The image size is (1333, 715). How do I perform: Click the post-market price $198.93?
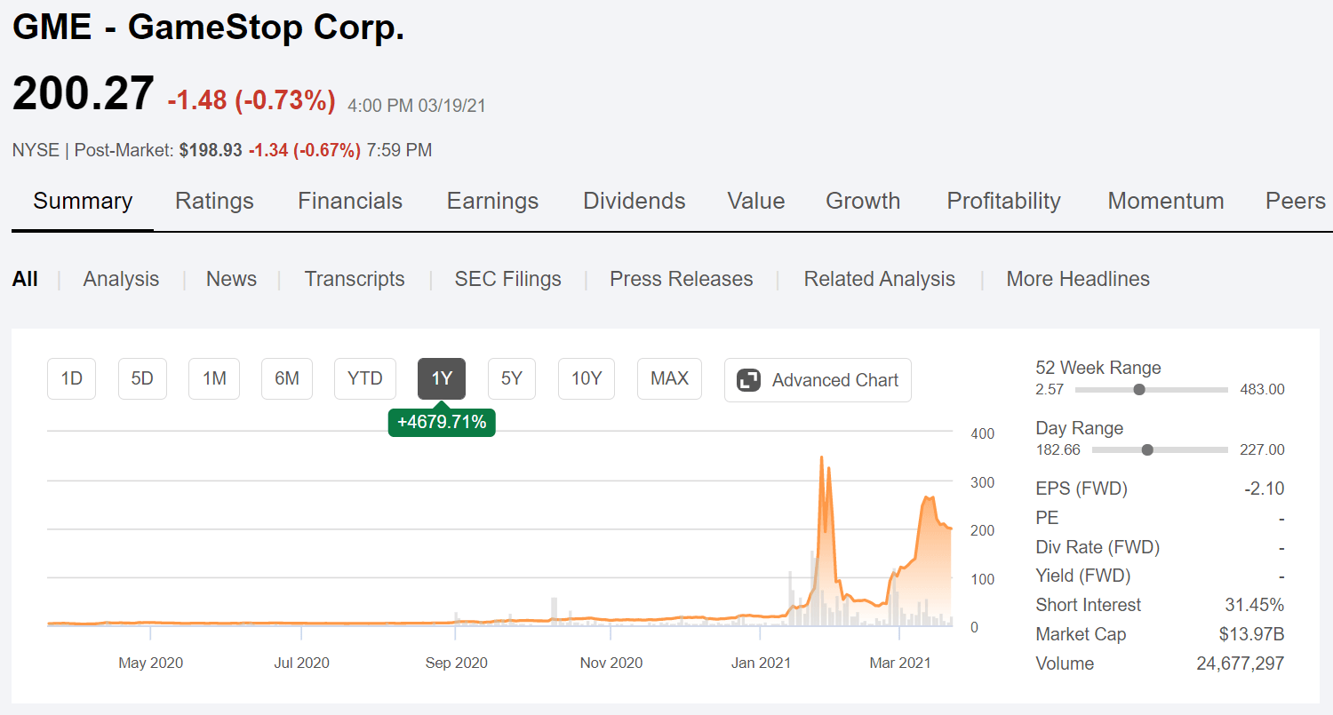tap(211, 150)
